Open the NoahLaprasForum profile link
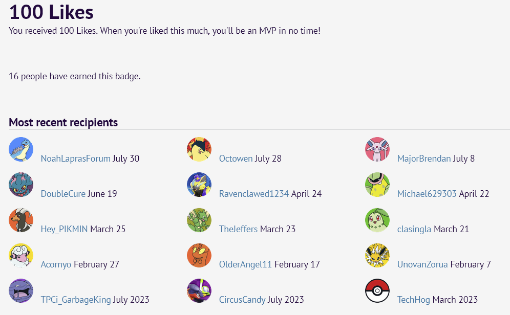510x315 pixels. [x=75, y=159]
